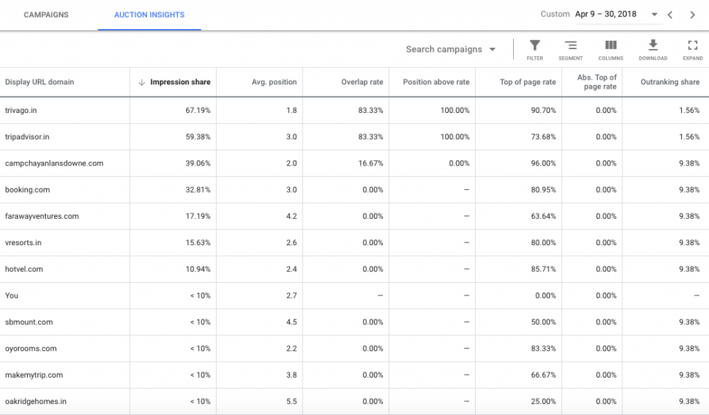Click the sort arrow on Impression share
The height and width of the screenshot is (415, 709).
pyautogui.click(x=141, y=82)
